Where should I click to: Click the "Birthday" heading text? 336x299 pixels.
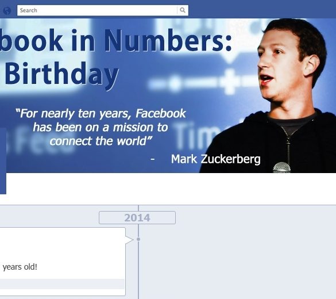pos(61,74)
